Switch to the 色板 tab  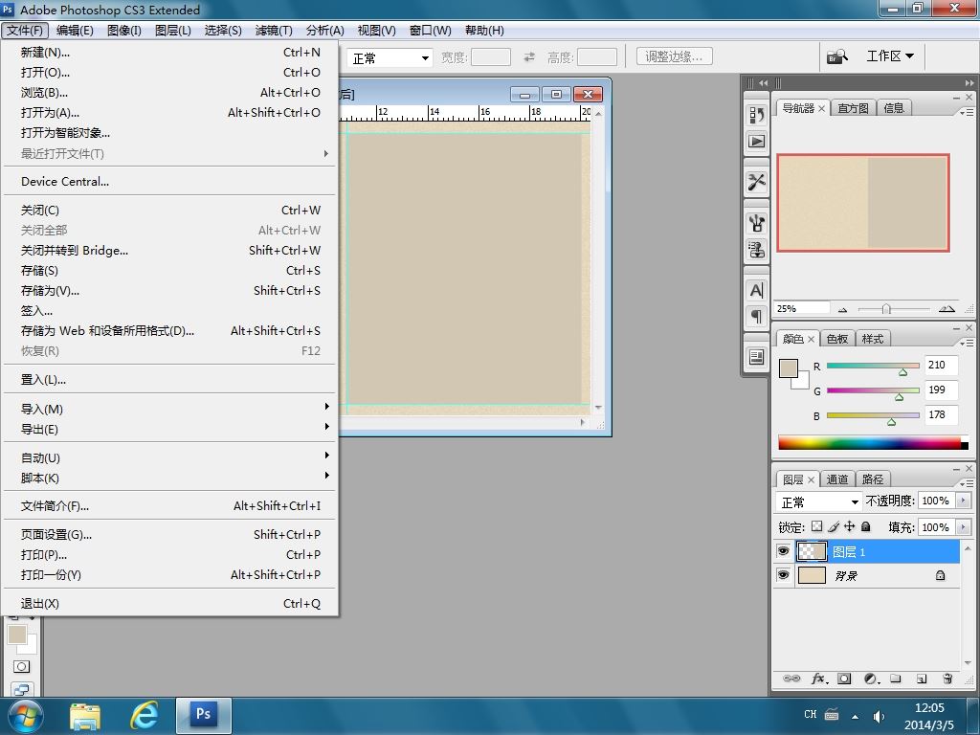pos(836,339)
